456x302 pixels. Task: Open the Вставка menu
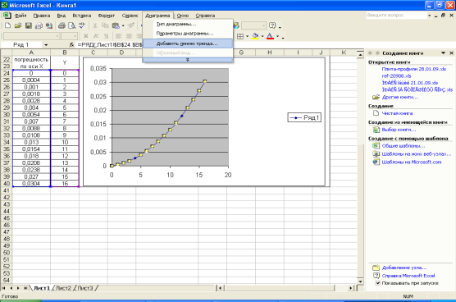pyautogui.click(x=82, y=16)
